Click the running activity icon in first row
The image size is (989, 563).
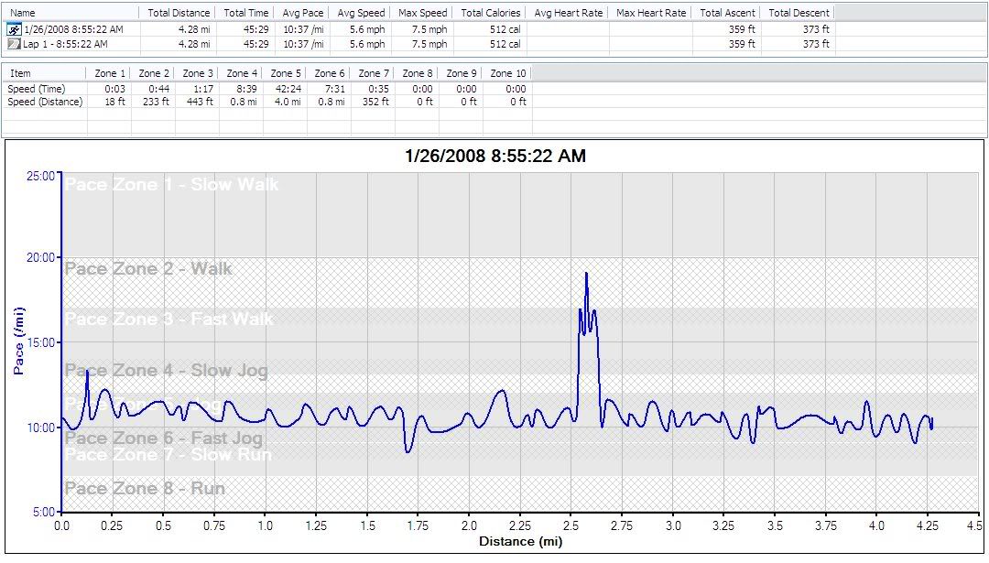pyautogui.click(x=14, y=29)
